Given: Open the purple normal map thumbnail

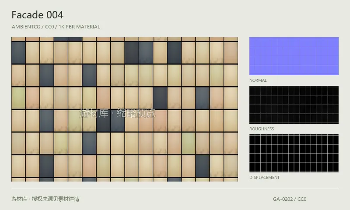Looking at the screenshot, I should [x=294, y=56].
